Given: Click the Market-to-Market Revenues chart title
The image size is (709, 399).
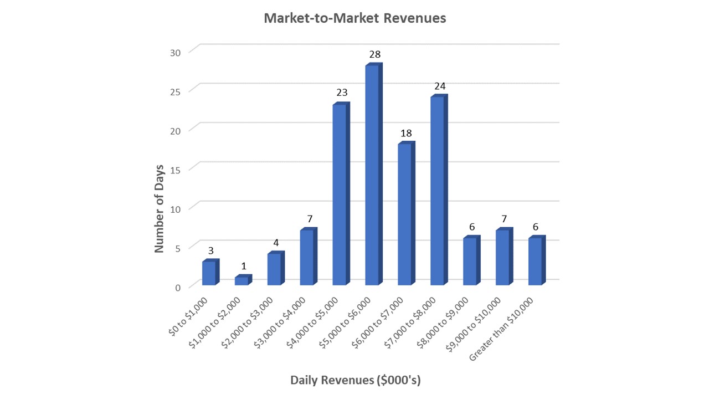Looking at the screenshot, I should (x=354, y=18).
